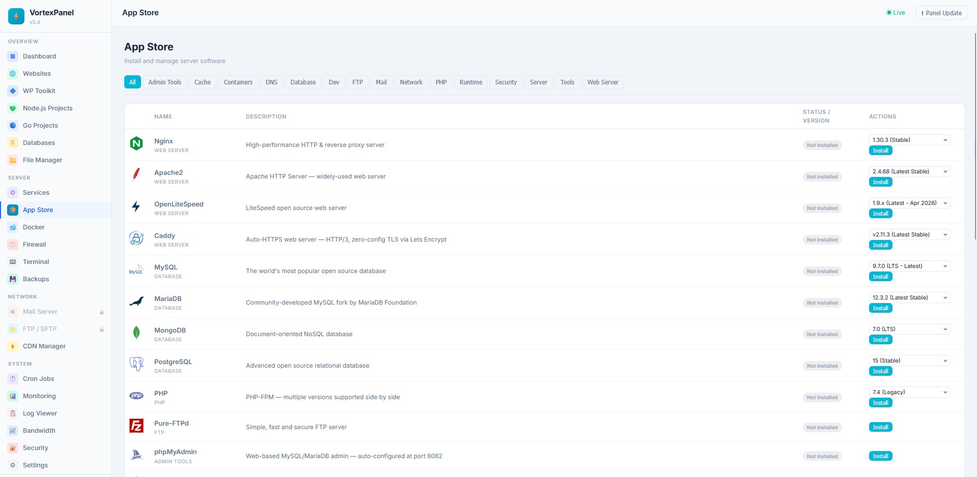Click the Terminal sidebar icon
977x477 pixels.
[x=13, y=262]
